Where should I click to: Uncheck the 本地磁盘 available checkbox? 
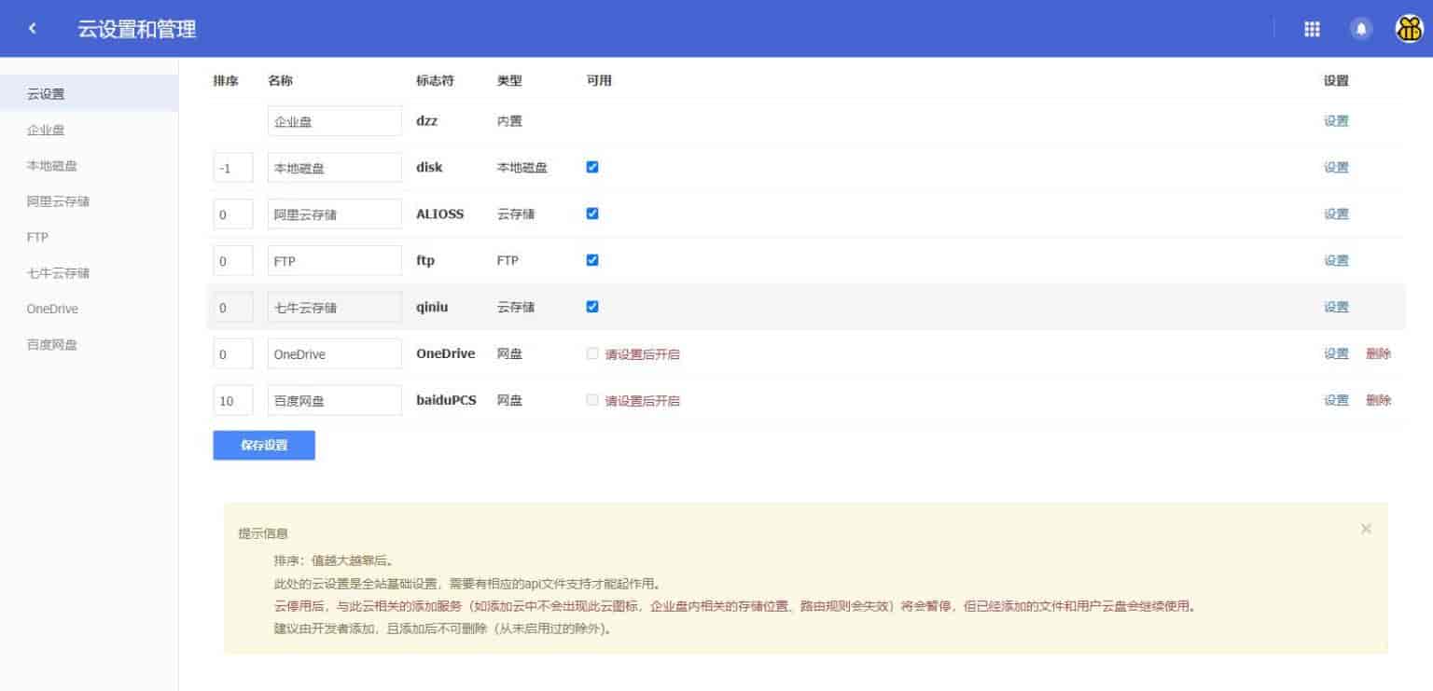pyautogui.click(x=592, y=167)
